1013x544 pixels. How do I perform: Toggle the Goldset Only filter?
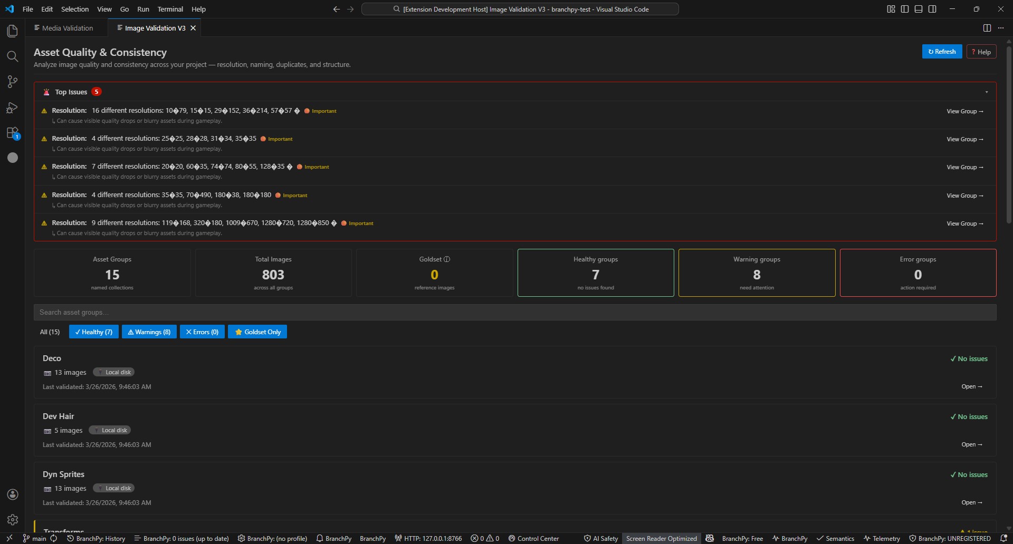257,332
